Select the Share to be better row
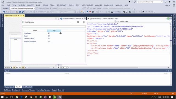 (54, 41)
